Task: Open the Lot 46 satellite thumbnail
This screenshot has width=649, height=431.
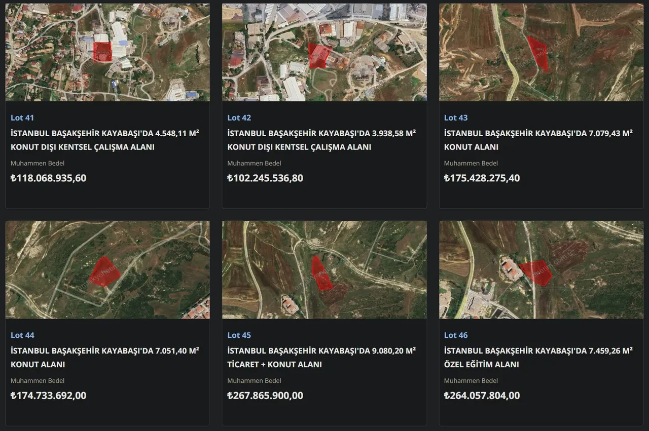Action: [x=541, y=269]
